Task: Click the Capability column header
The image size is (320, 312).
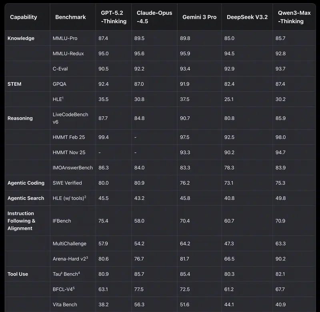Action: point(23,17)
